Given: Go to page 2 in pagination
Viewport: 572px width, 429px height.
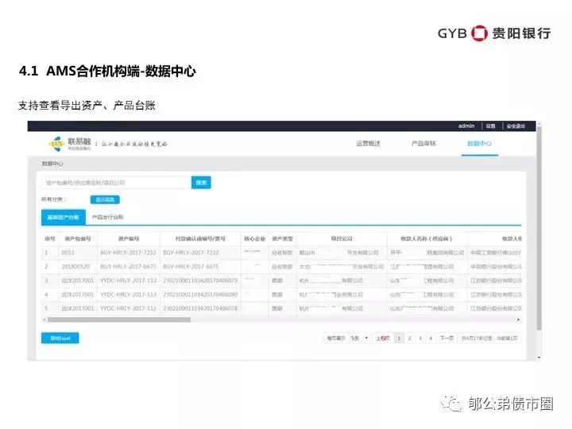Looking at the screenshot, I should (409, 338).
